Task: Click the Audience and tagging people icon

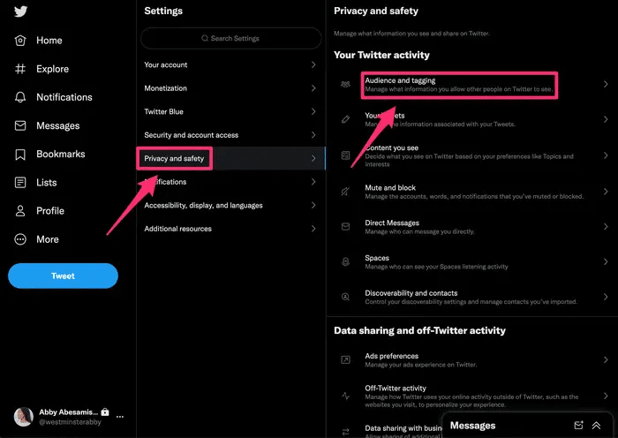Action: point(345,84)
